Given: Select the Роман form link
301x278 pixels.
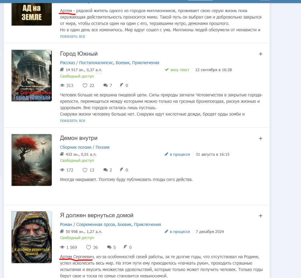Looking at the screenshot, I should pos(66,224).
